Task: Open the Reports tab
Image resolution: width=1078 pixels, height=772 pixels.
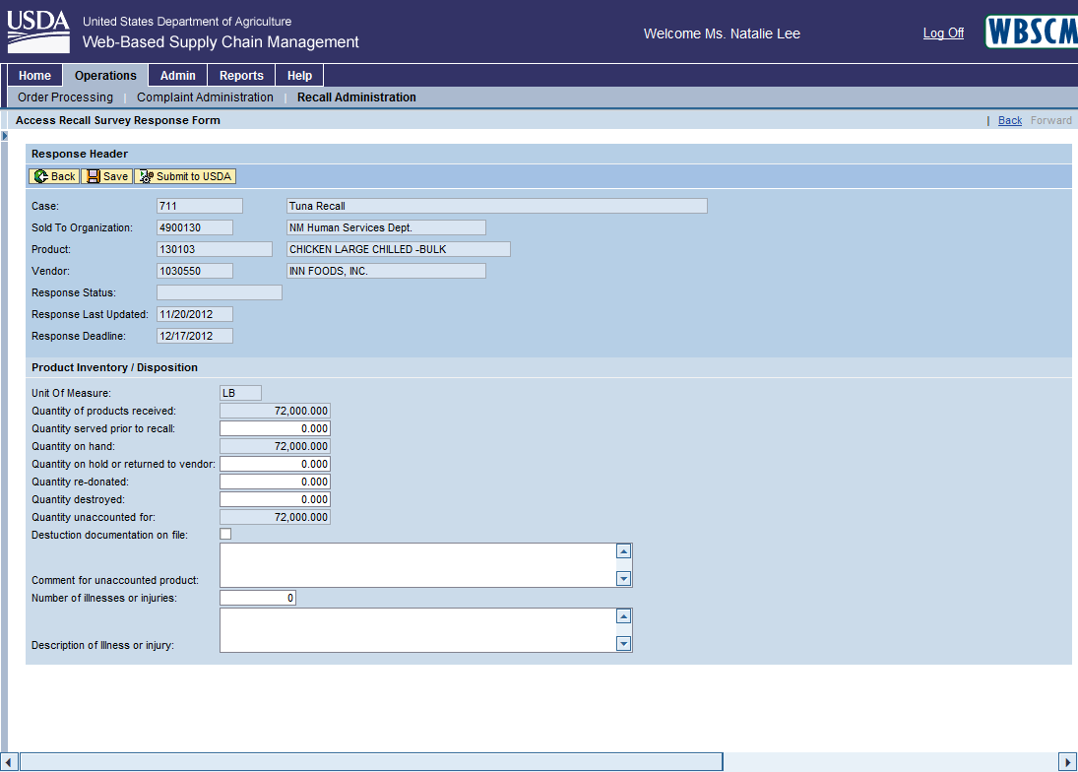Action: coord(241,76)
